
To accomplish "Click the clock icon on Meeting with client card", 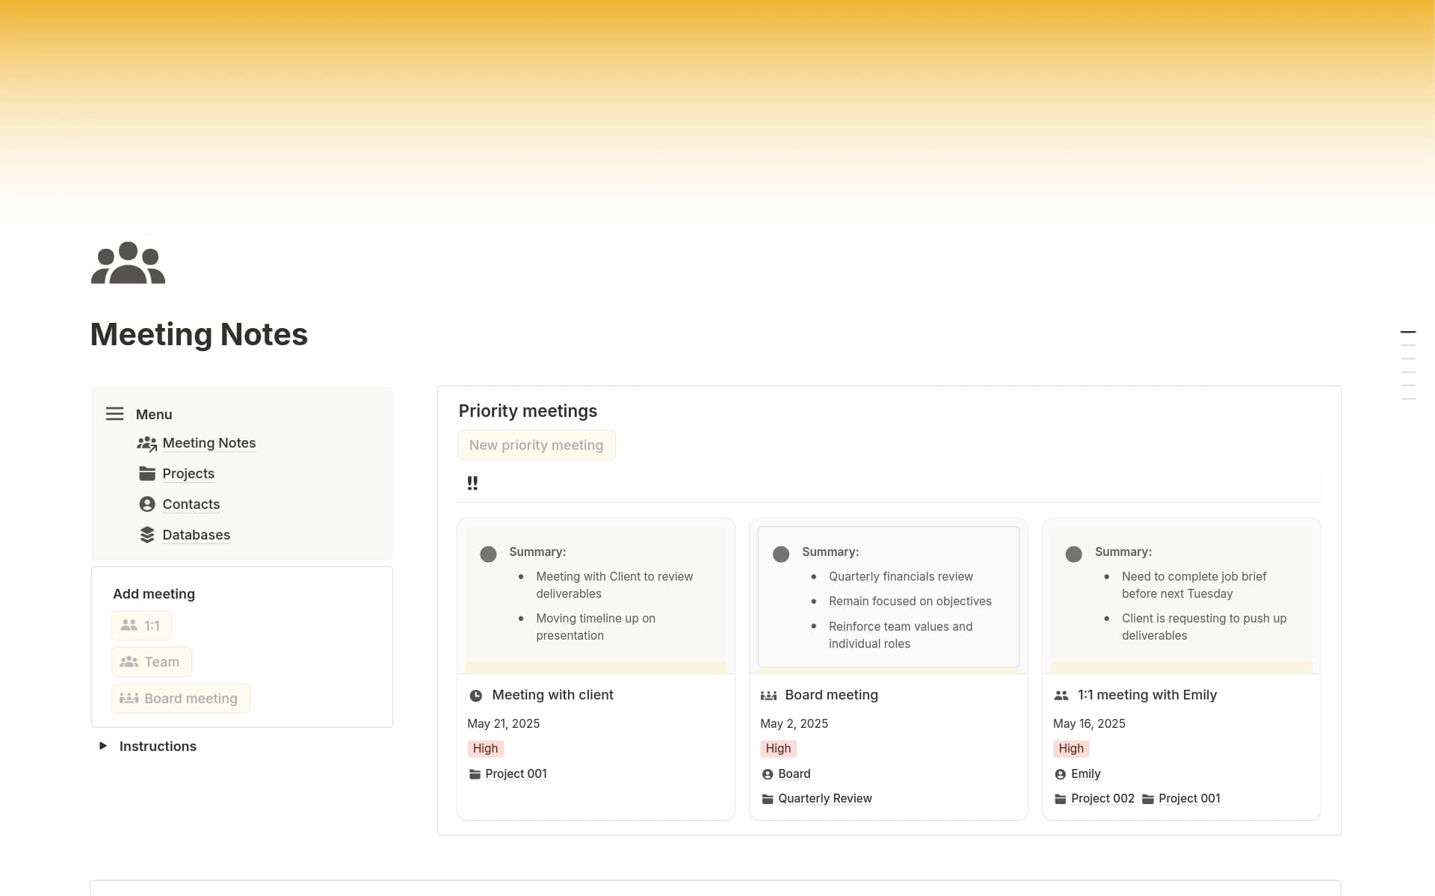I will click(x=477, y=695).
